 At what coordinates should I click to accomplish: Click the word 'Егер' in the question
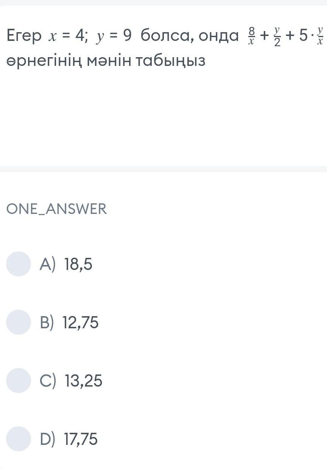click(24, 36)
